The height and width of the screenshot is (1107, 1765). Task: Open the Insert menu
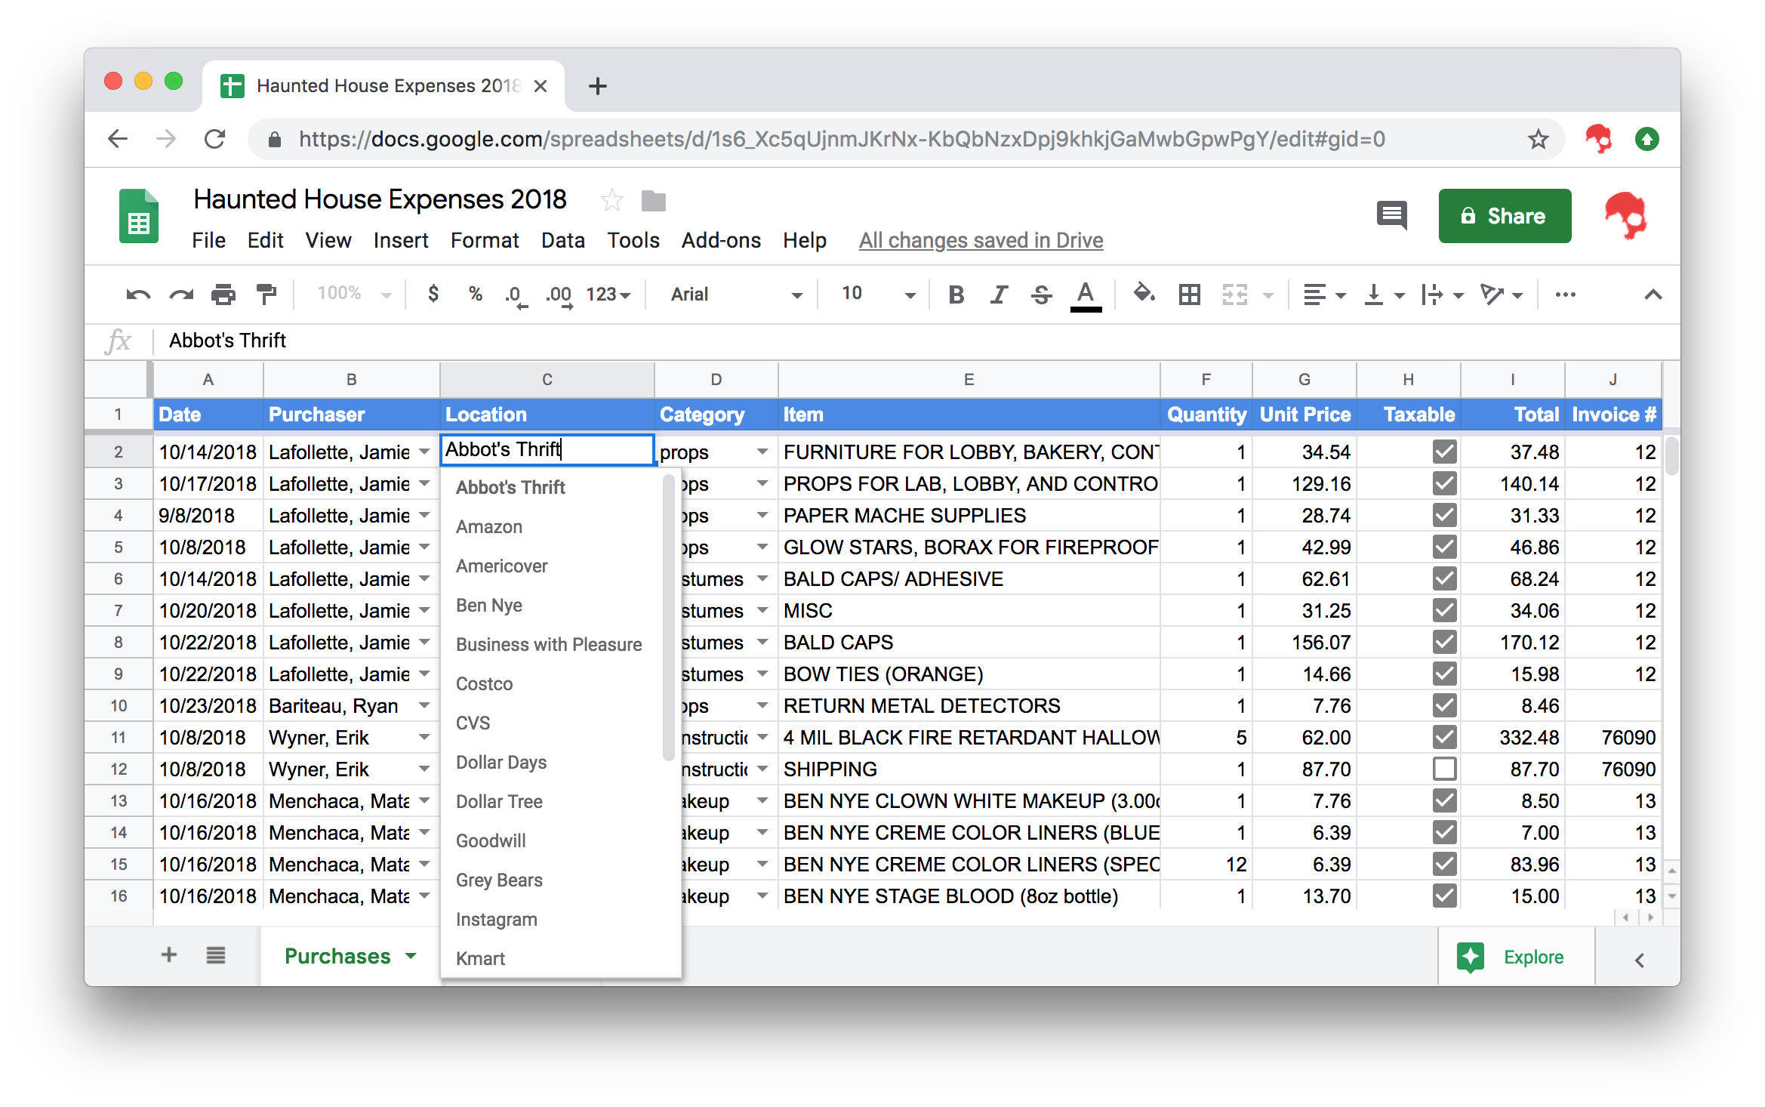pos(400,240)
